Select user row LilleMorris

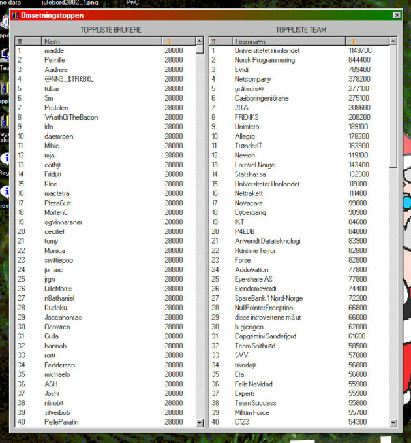pos(106,289)
